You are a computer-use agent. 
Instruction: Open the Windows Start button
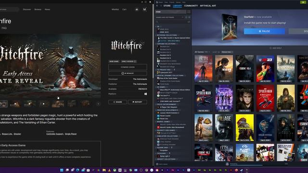point(62,170)
